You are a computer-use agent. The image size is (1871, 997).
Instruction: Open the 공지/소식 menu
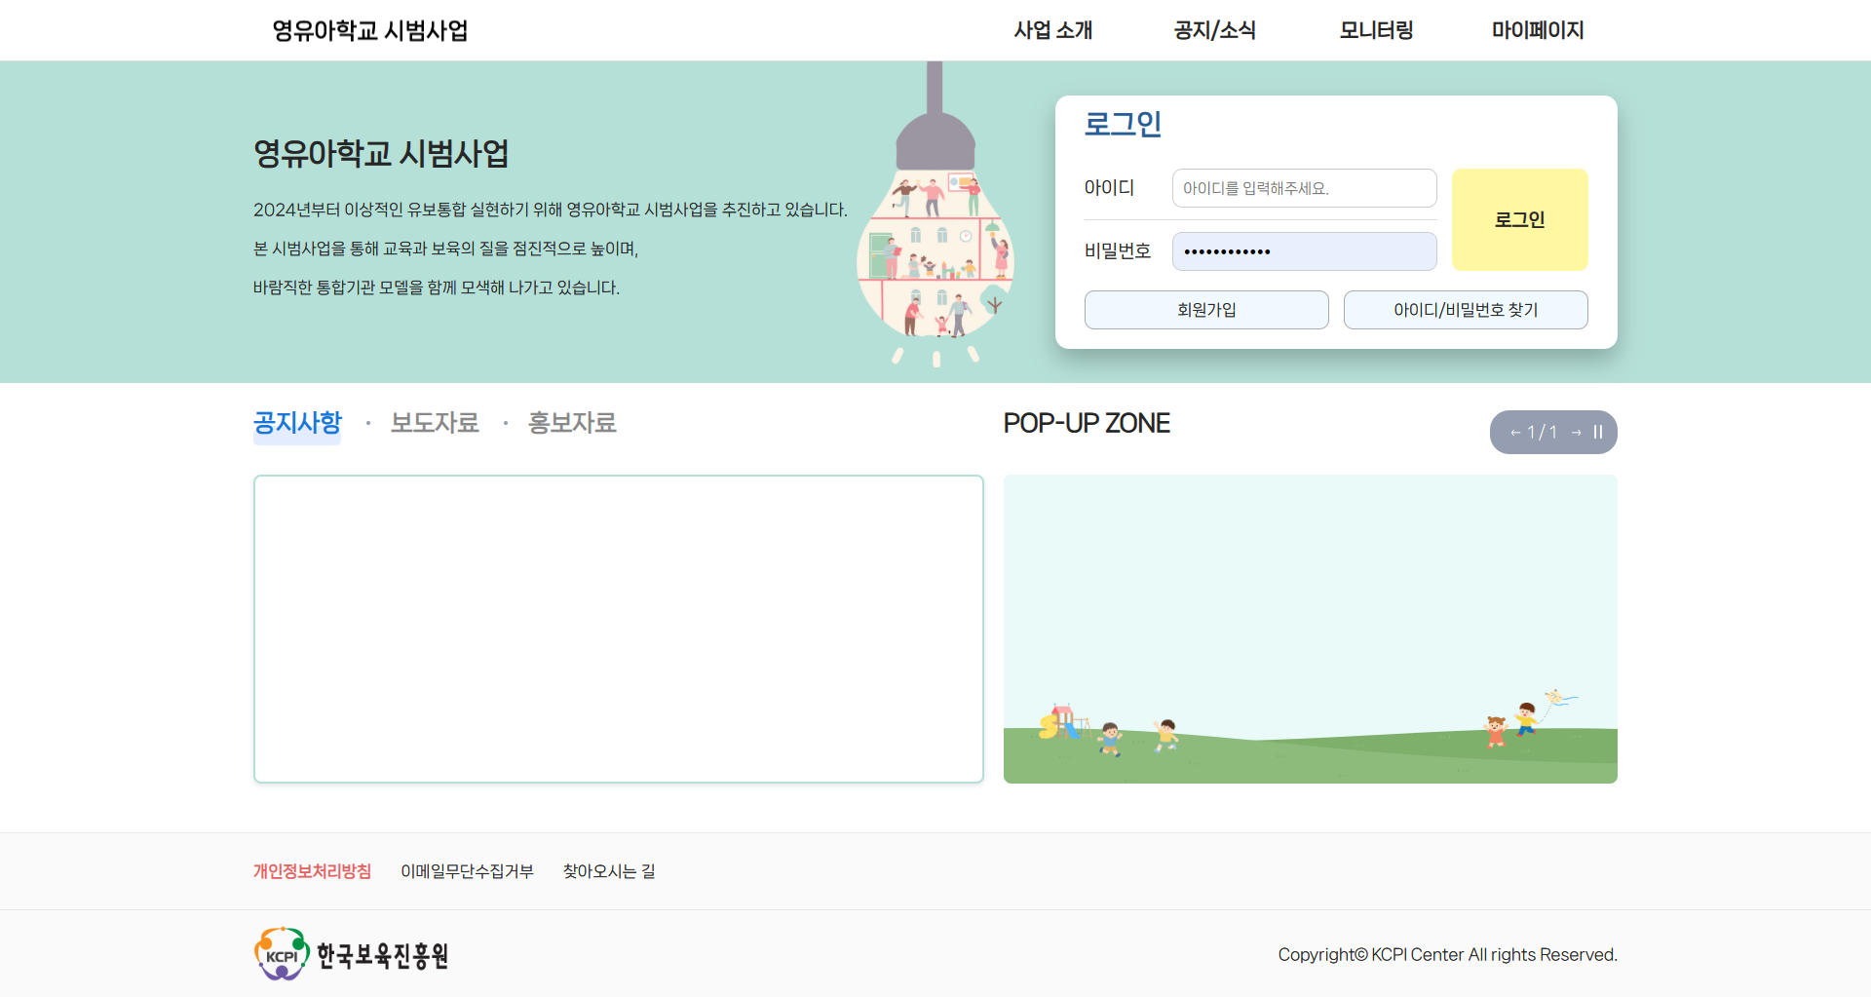(x=1214, y=30)
